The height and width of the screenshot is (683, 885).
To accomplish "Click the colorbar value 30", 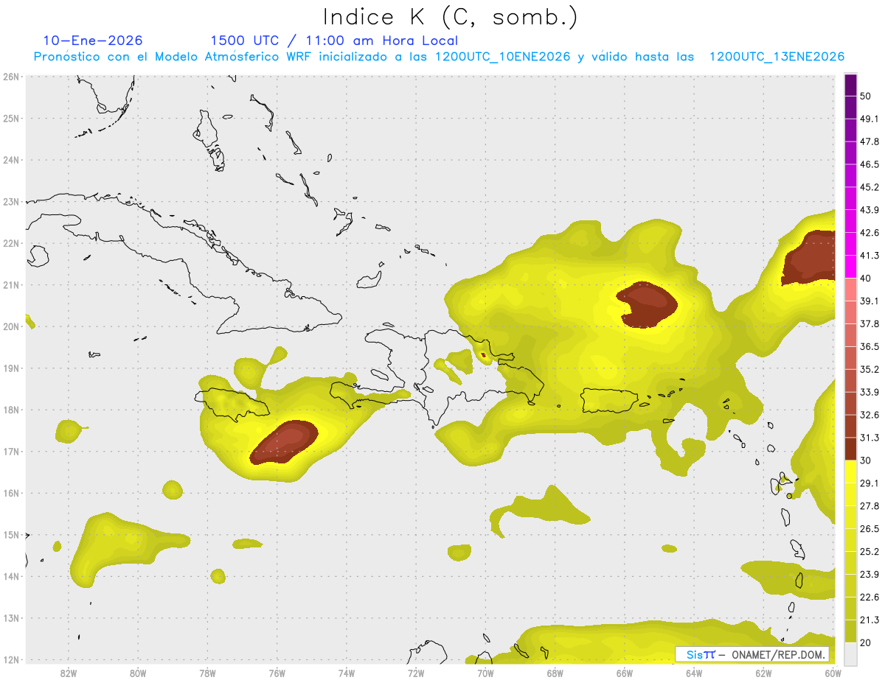I will [x=867, y=460].
